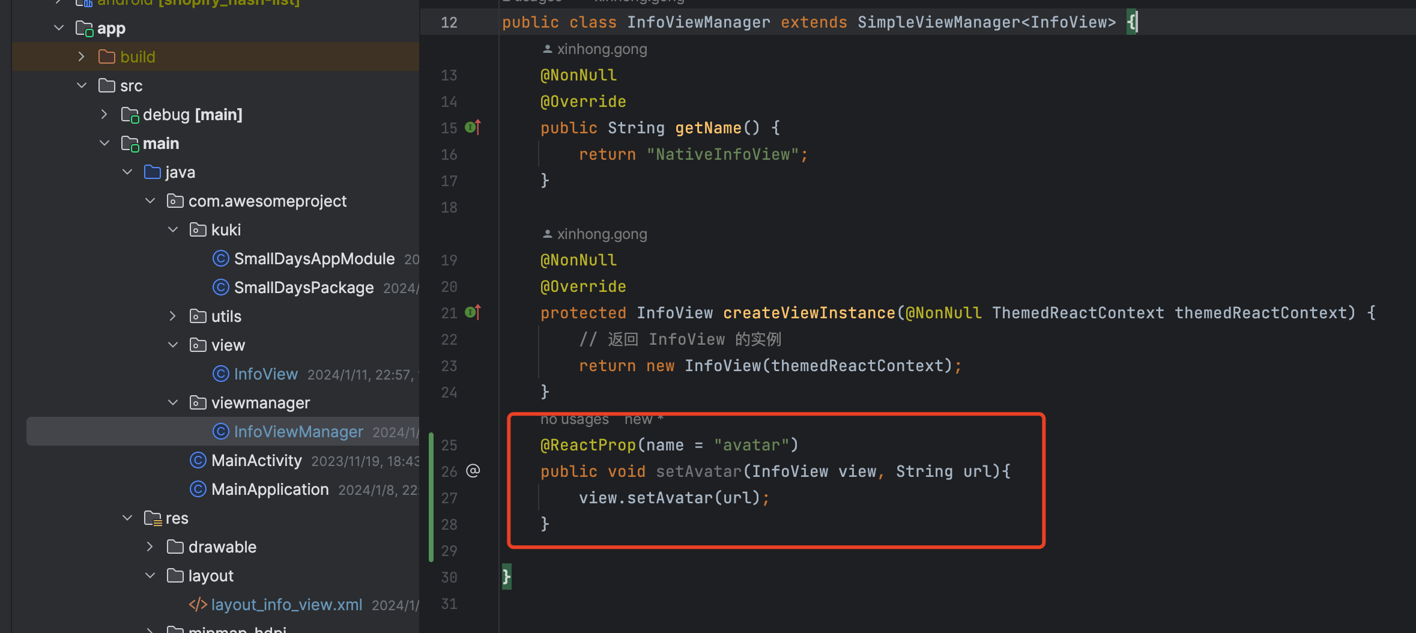Collapse the kuki package
Screen dimensions: 1416x633
pyautogui.click(x=173, y=229)
